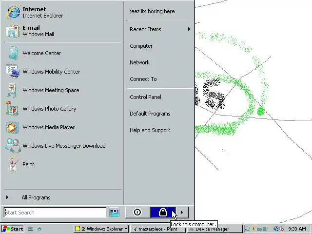The height and width of the screenshot is (234, 312).
Task: Click second Quick Launch icon on taskbar
Action: [x=39, y=229]
